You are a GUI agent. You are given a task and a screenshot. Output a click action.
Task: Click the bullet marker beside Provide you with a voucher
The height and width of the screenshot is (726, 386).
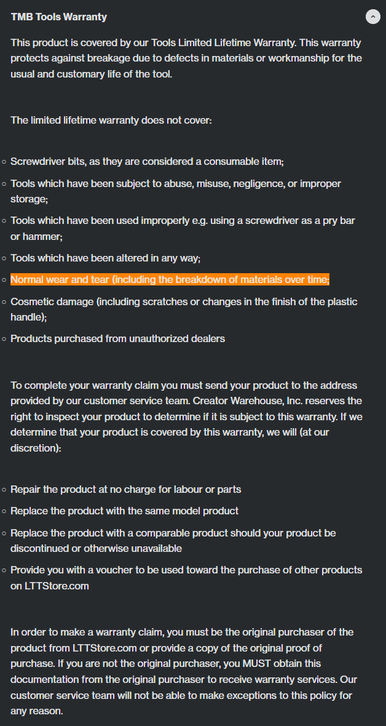coord(4,570)
